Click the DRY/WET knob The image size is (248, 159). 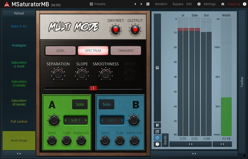pyautogui.click(x=116, y=30)
